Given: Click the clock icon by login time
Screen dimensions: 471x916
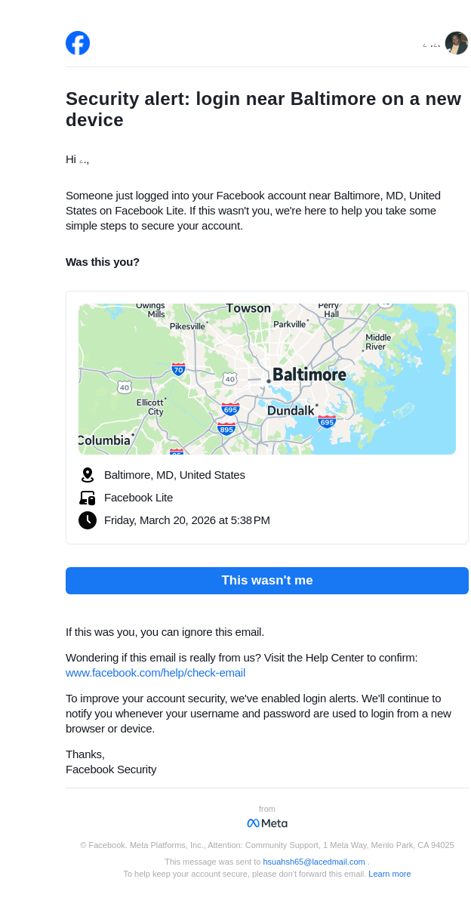Looking at the screenshot, I should click(x=88, y=520).
